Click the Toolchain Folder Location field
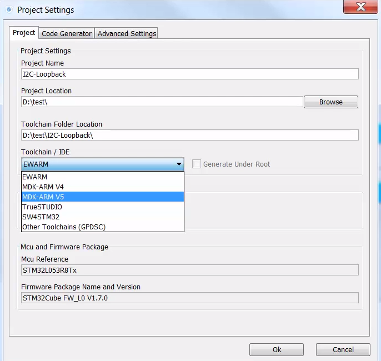381x361 pixels. click(x=190, y=135)
